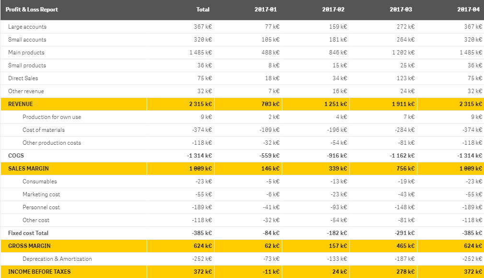This screenshot has width=484, height=278.
Task: Click the Cost of materials row
Action: tap(242, 130)
